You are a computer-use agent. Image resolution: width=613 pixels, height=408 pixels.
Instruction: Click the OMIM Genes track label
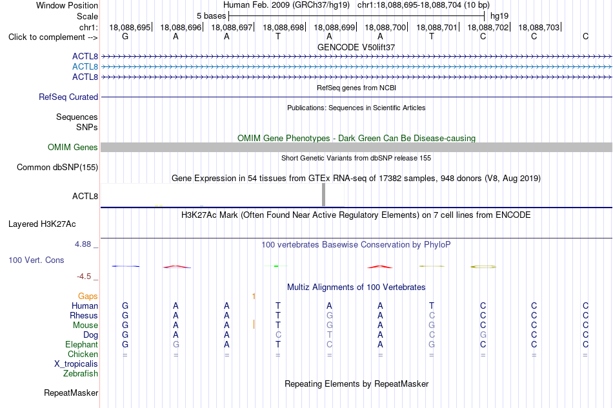(73, 147)
